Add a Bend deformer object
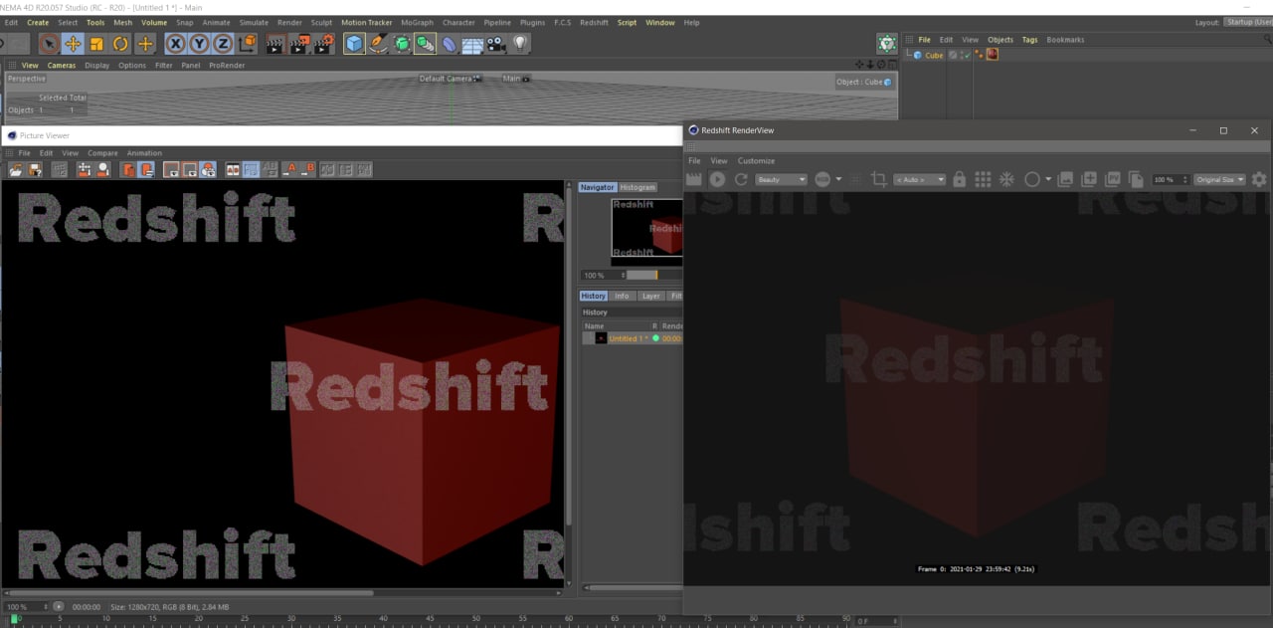 (450, 44)
